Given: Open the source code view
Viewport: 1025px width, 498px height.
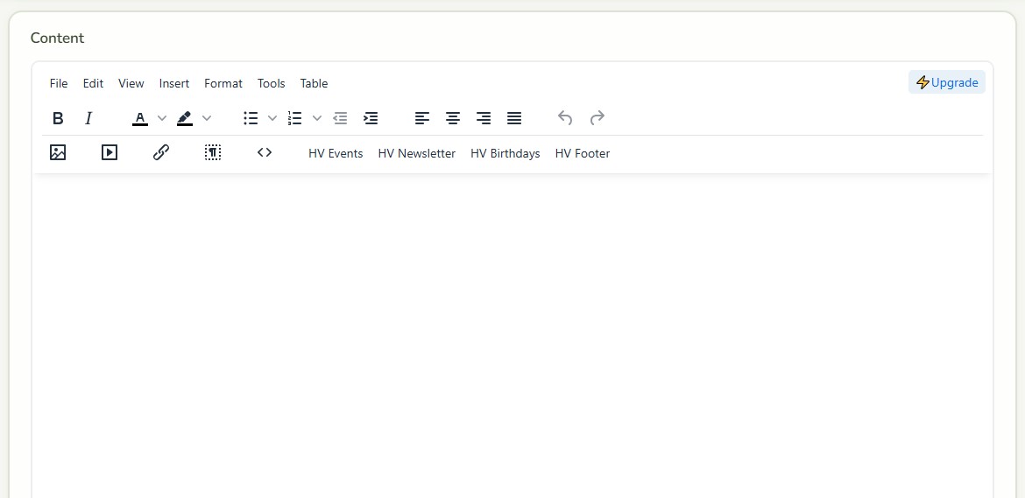Looking at the screenshot, I should tap(264, 153).
